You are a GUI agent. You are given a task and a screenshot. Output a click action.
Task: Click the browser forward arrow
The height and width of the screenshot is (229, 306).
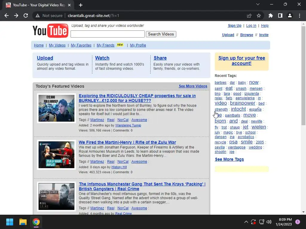[16, 16]
